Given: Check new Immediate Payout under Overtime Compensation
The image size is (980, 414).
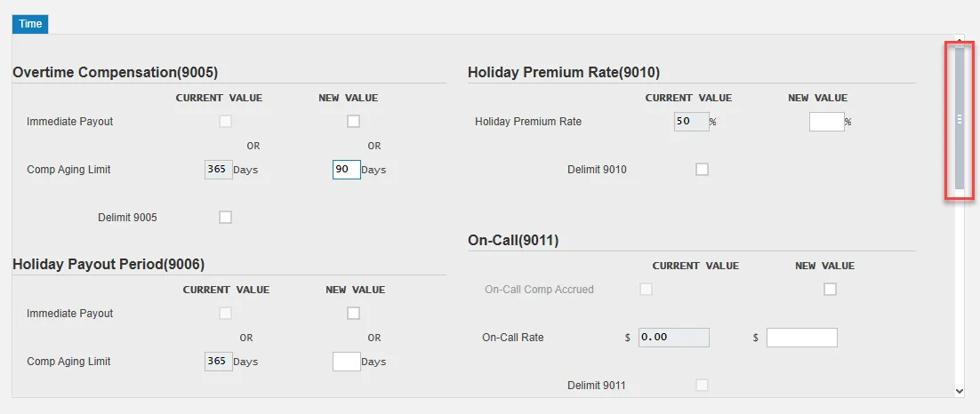Looking at the screenshot, I should pyautogui.click(x=353, y=121).
